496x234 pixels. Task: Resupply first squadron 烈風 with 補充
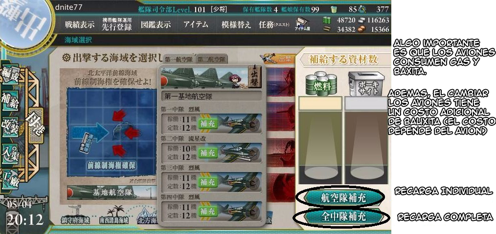(207, 124)
